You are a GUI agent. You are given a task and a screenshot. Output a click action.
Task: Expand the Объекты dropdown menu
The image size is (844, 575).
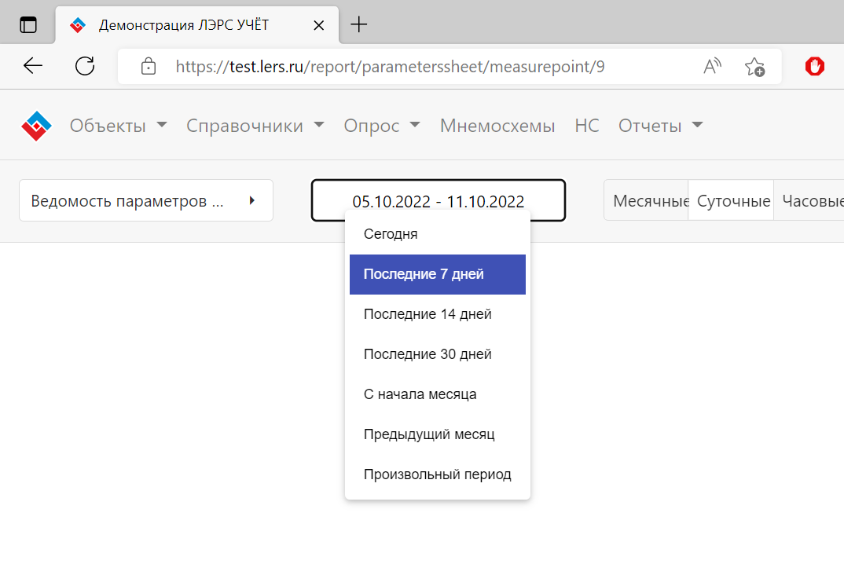tap(118, 126)
